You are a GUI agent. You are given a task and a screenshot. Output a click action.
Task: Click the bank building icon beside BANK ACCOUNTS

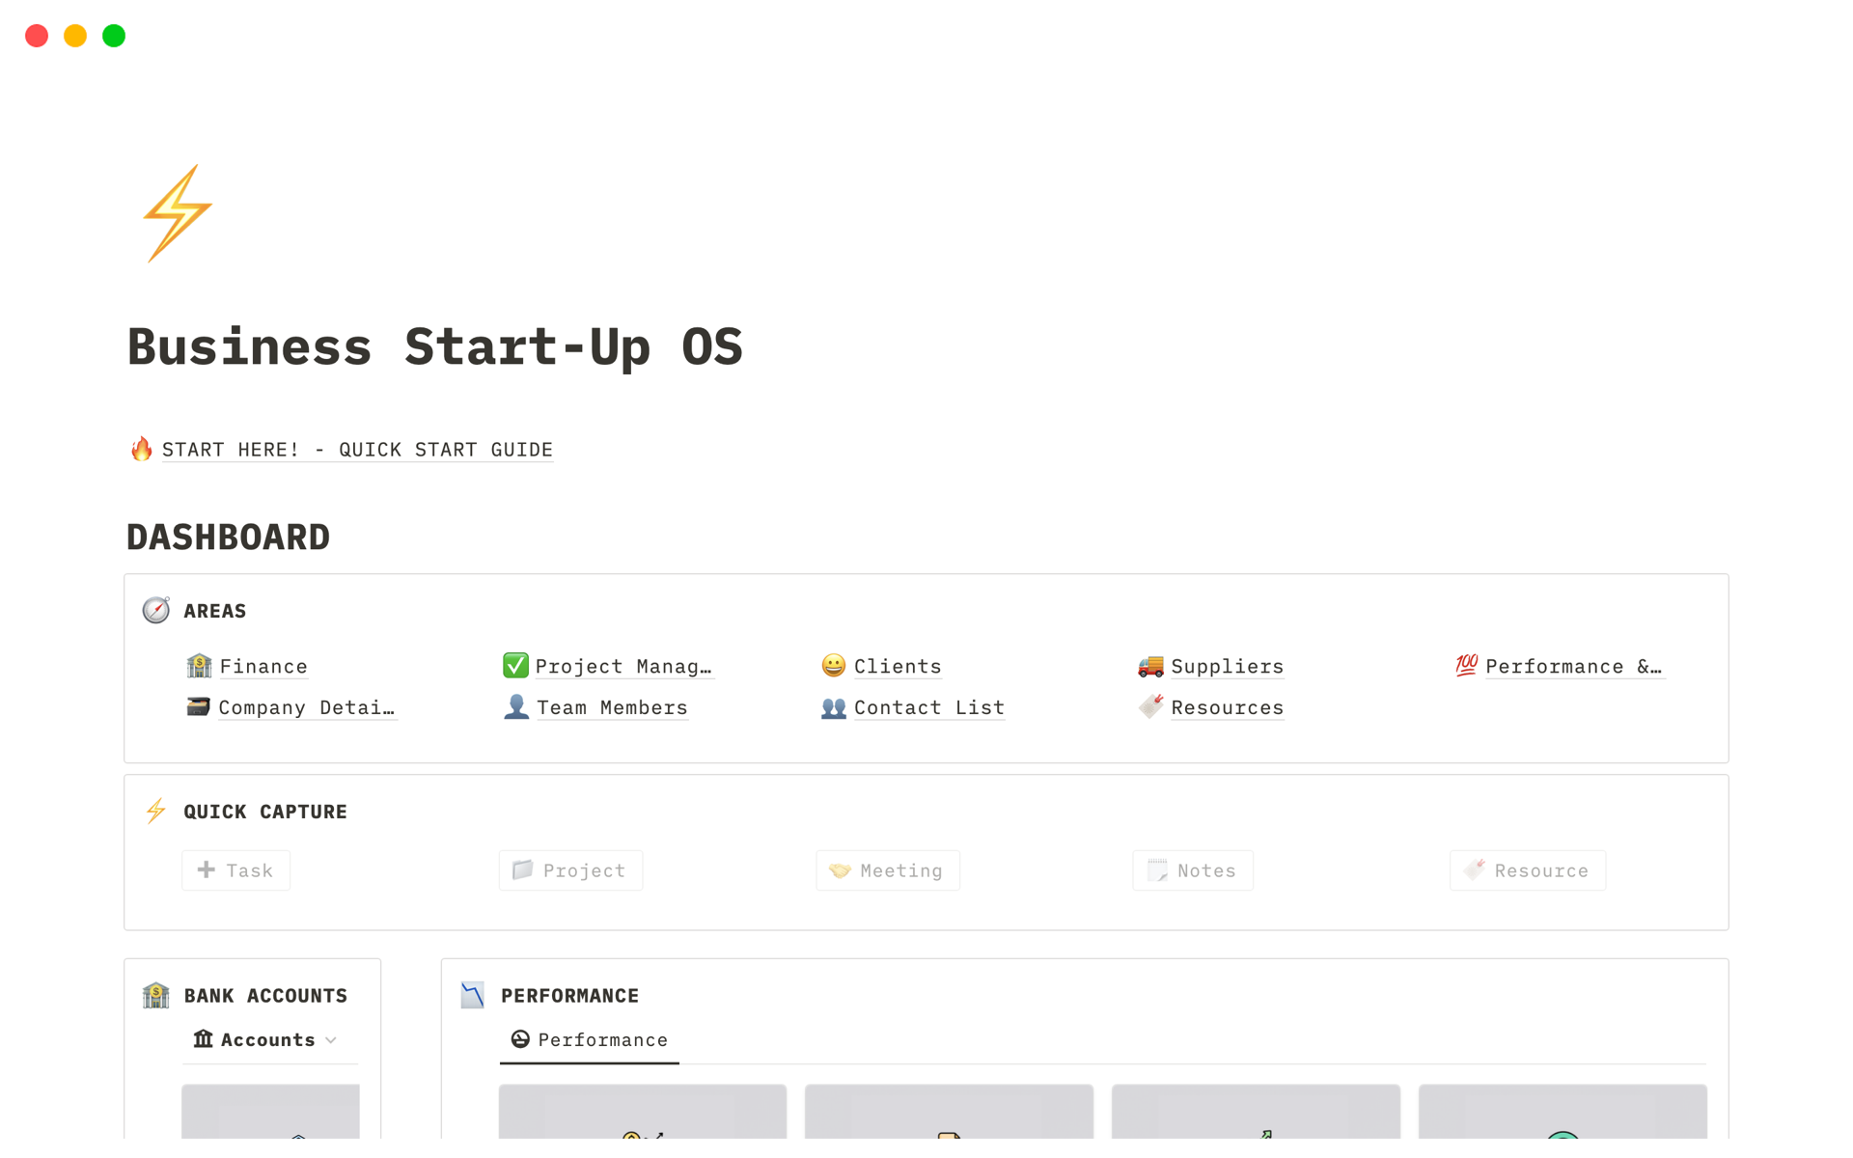(x=155, y=995)
